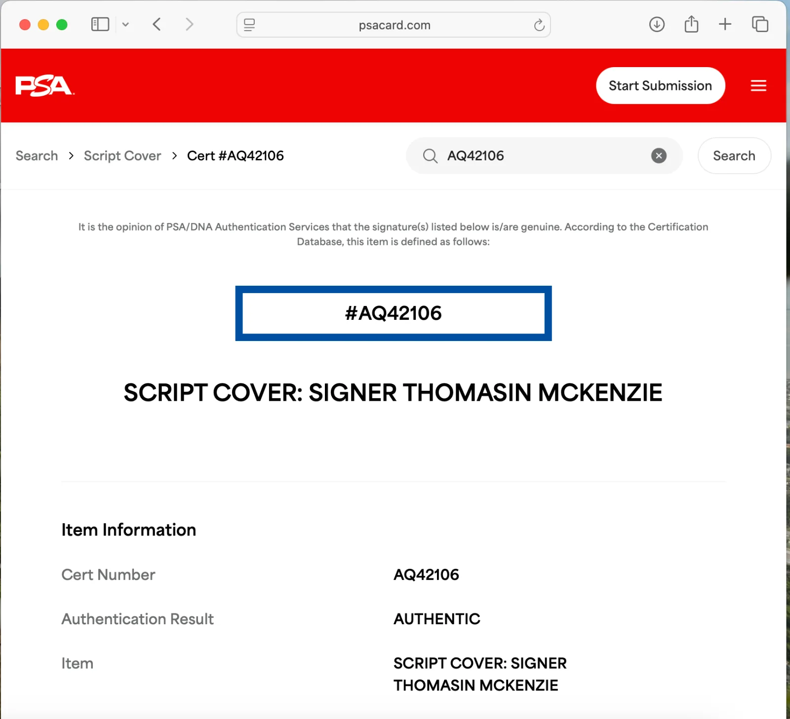Screen dimensions: 790x719
Task: Reload the current page
Action: click(x=539, y=25)
